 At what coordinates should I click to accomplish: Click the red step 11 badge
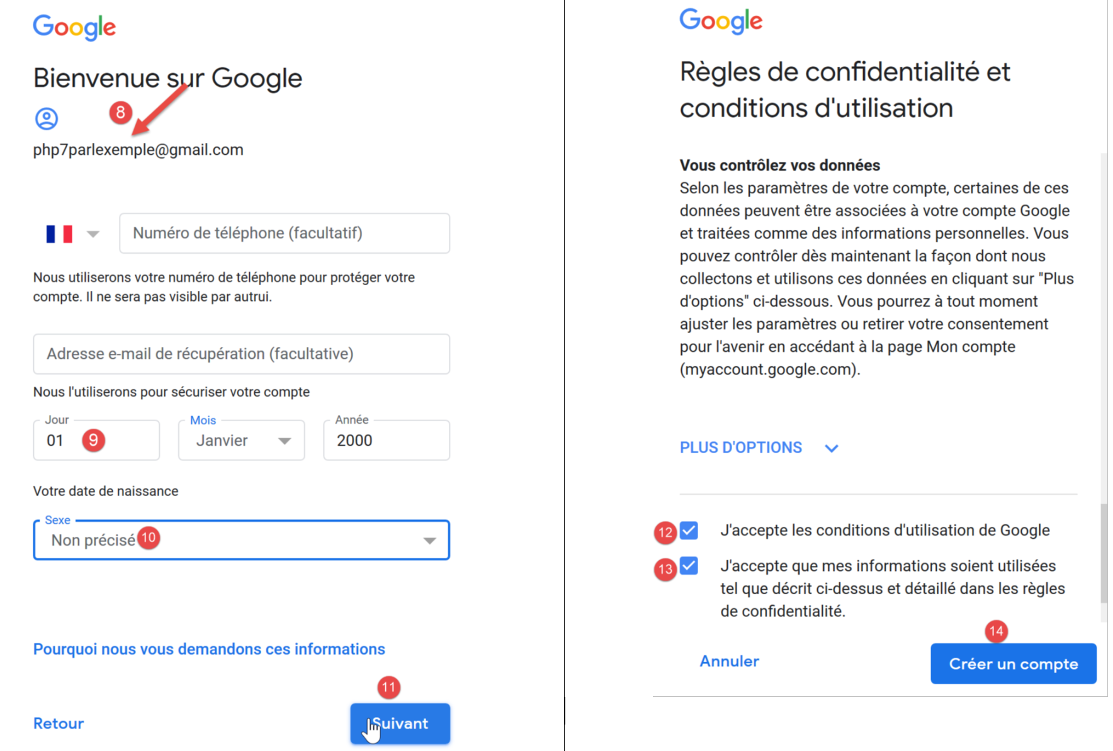[x=389, y=687]
